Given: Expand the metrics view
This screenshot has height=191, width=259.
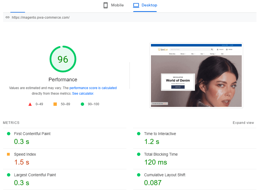Looking at the screenshot, I should (x=243, y=123).
